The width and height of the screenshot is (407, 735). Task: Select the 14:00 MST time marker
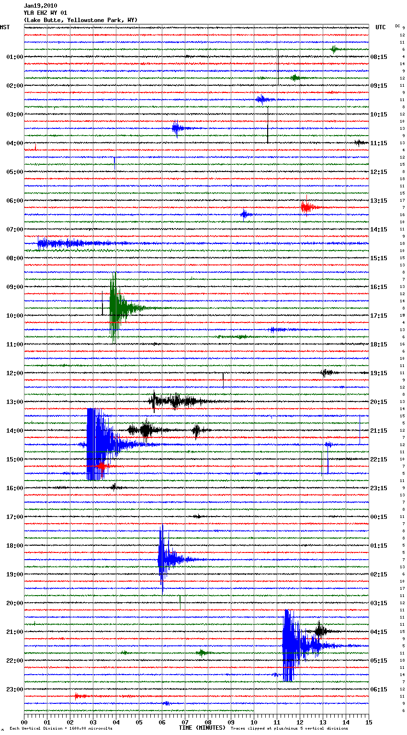coord(14,431)
